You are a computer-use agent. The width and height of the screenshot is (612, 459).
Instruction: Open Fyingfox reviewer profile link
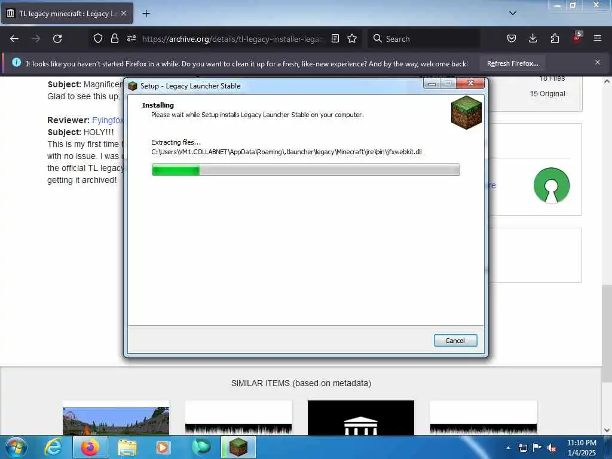(x=108, y=120)
